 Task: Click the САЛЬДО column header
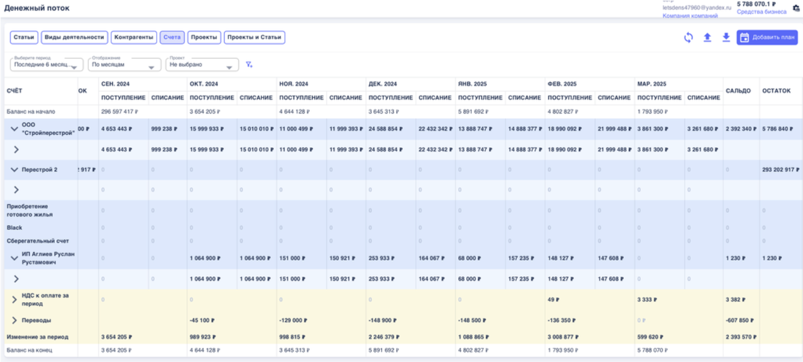[x=739, y=90]
